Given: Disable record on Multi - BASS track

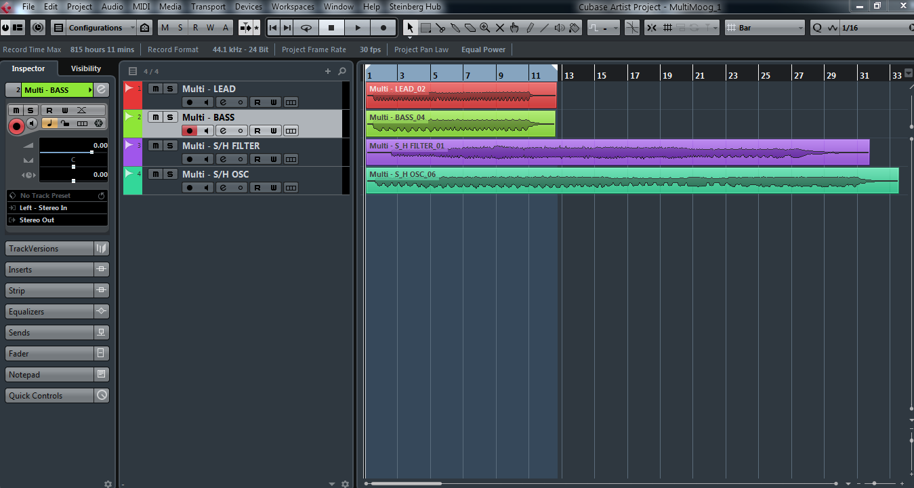Looking at the screenshot, I should [190, 131].
